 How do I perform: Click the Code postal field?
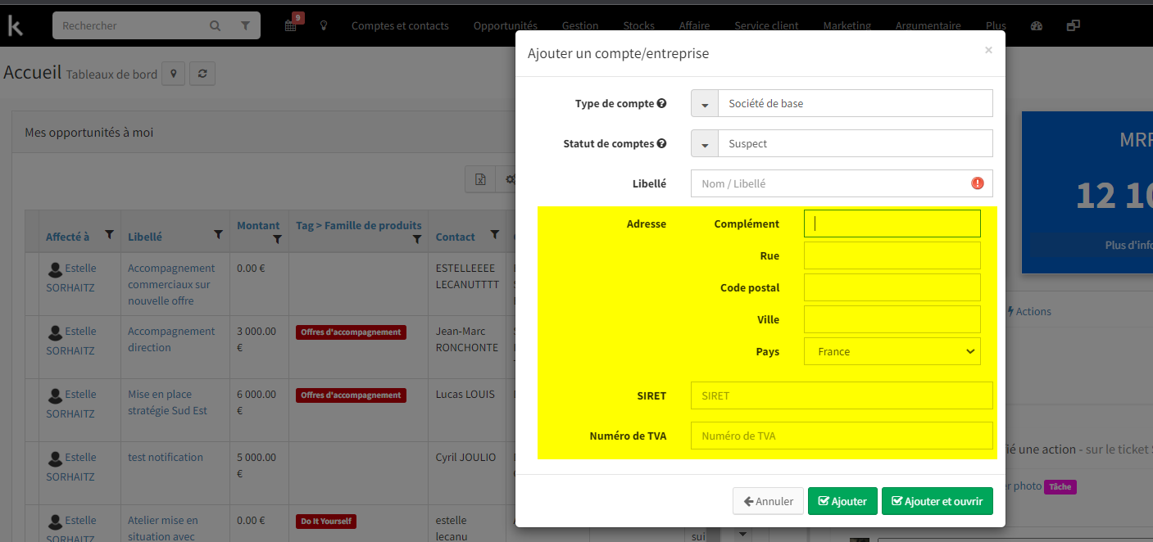[x=892, y=287]
